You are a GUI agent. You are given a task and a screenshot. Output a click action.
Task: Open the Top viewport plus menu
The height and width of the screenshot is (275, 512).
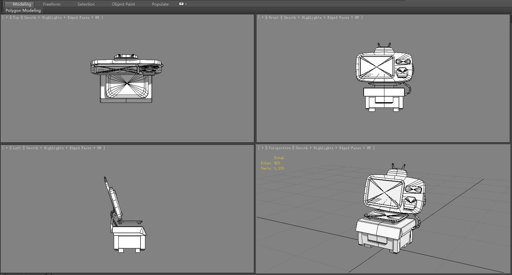point(6,17)
